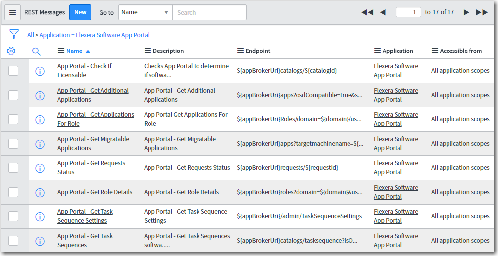Tick checkbox for App Portal - Get Requests Status
The width and height of the screenshot is (498, 256).
13,168
